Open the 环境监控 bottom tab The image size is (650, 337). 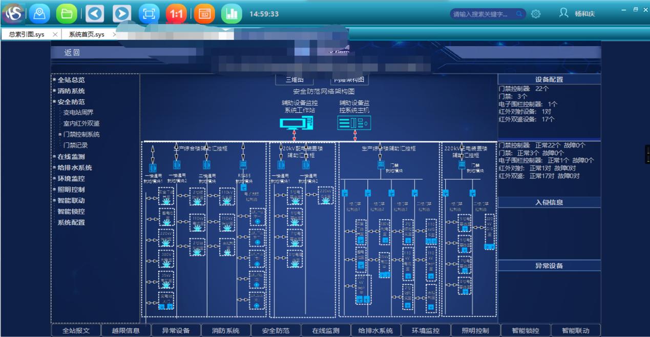pyautogui.click(x=426, y=331)
